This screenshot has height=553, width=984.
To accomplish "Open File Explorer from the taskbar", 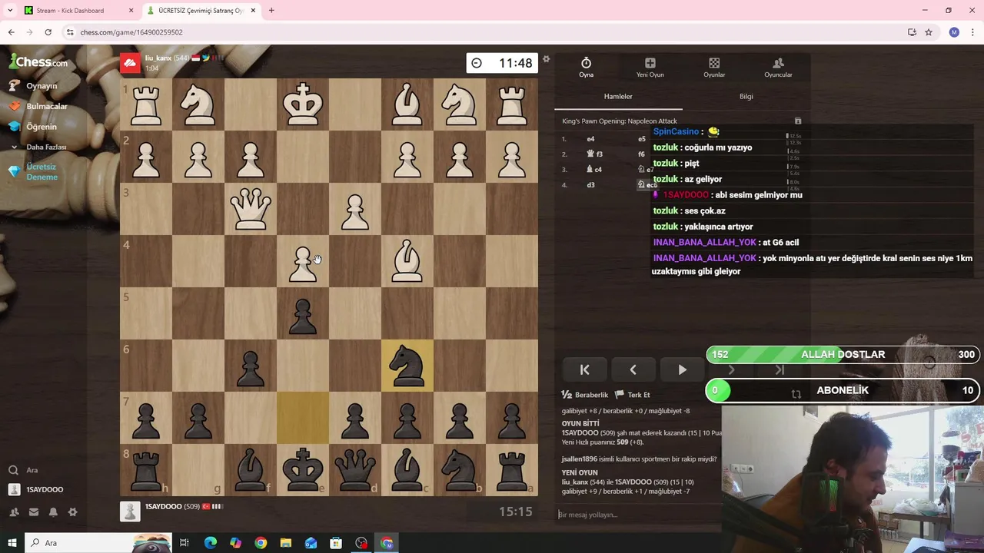I will 285,543.
